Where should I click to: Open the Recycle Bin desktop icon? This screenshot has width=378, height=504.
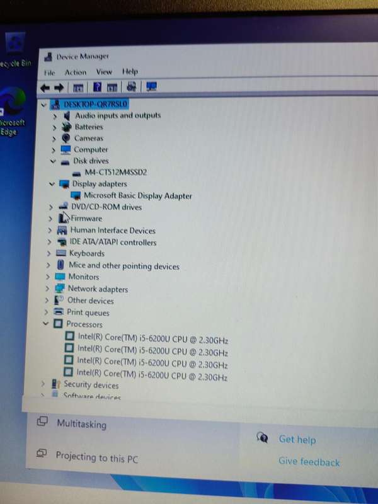pos(15,49)
